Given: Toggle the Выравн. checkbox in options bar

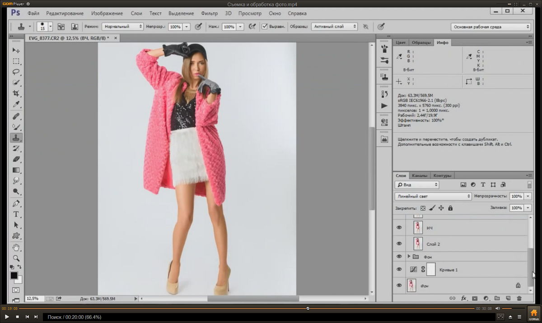Looking at the screenshot, I should pos(265,27).
